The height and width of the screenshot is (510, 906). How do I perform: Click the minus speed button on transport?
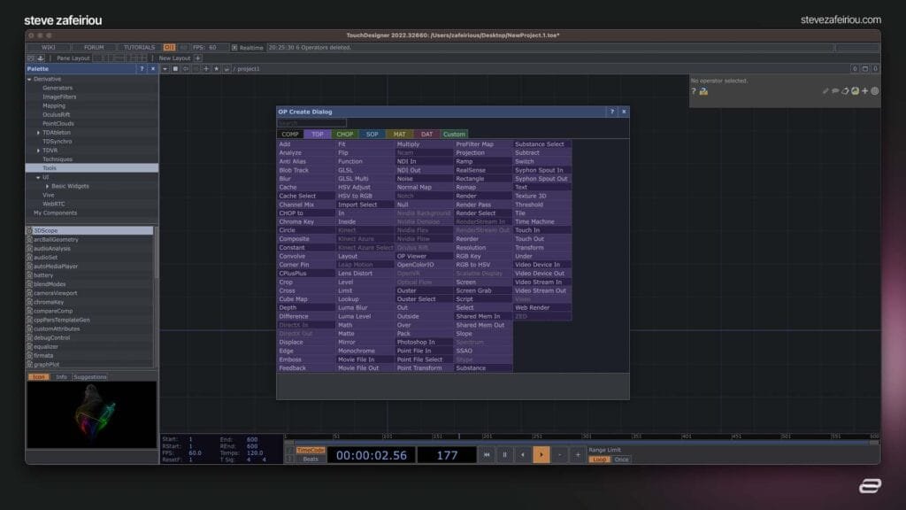point(559,455)
